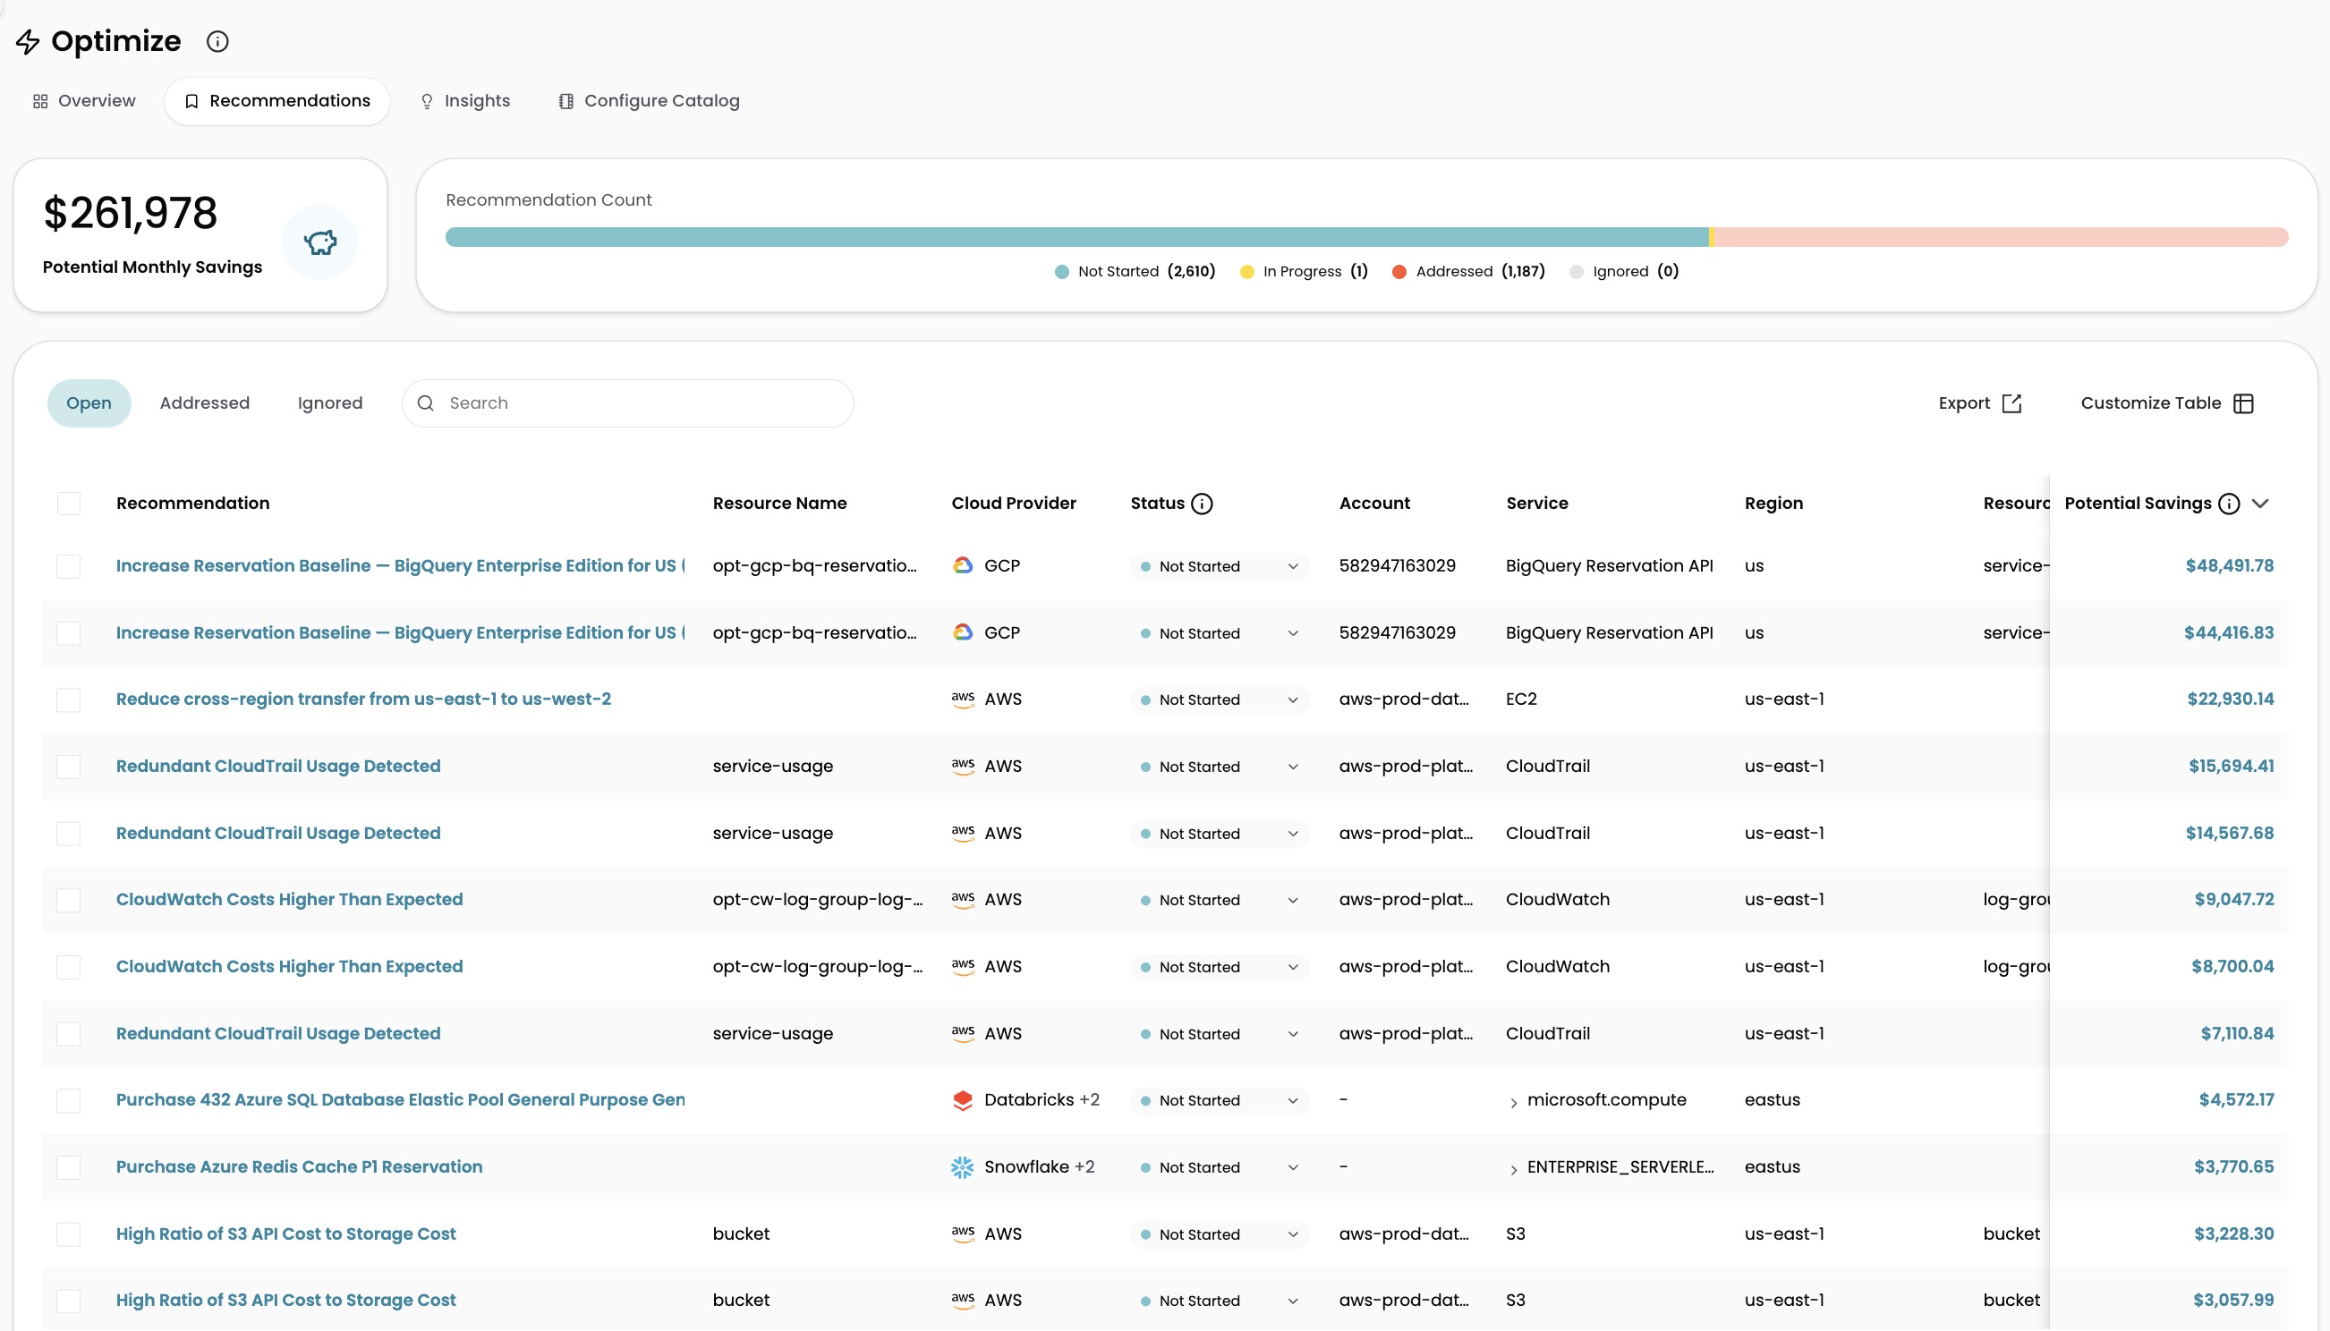Screen dimensions: 2330x1331
Task: Click the AWS logo in the $8,700.04 row
Action: tap(963, 966)
